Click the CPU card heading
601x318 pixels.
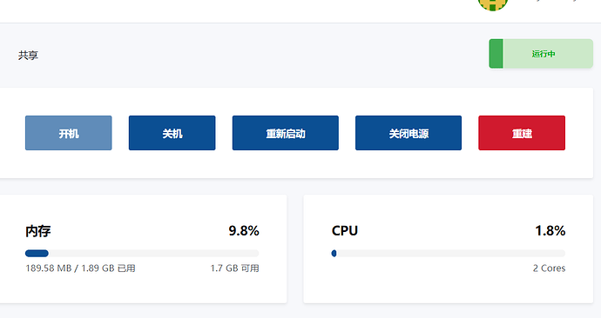point(345,231)
